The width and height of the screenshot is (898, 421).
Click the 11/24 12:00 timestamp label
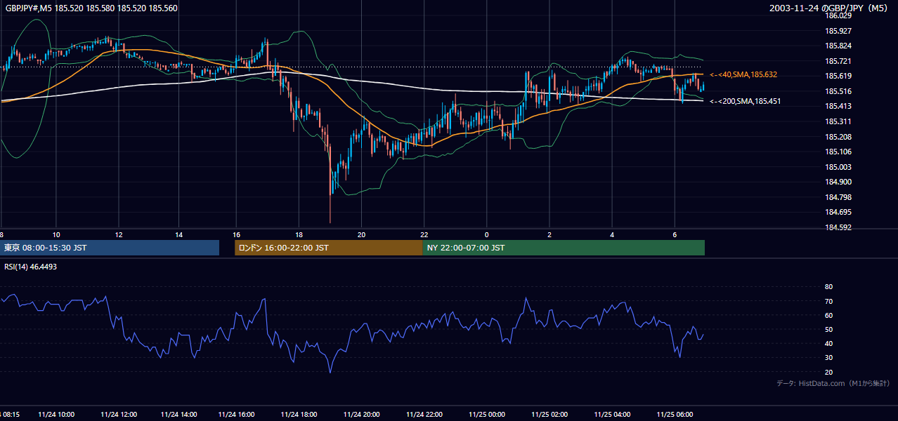pyautogui.click(x=119, y=414)
